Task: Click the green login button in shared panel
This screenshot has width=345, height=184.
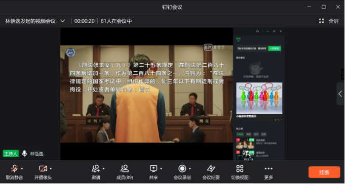Action: pos(275,49)
